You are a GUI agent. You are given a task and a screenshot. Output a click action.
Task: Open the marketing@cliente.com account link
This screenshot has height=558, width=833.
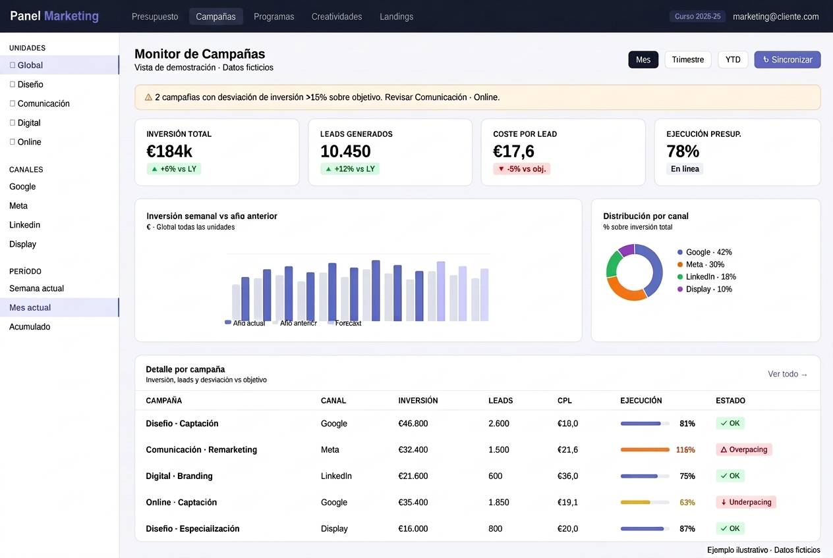tap(776, 16)
